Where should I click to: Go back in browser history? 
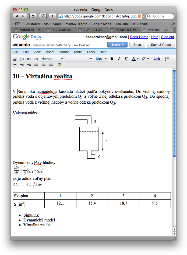16,16
